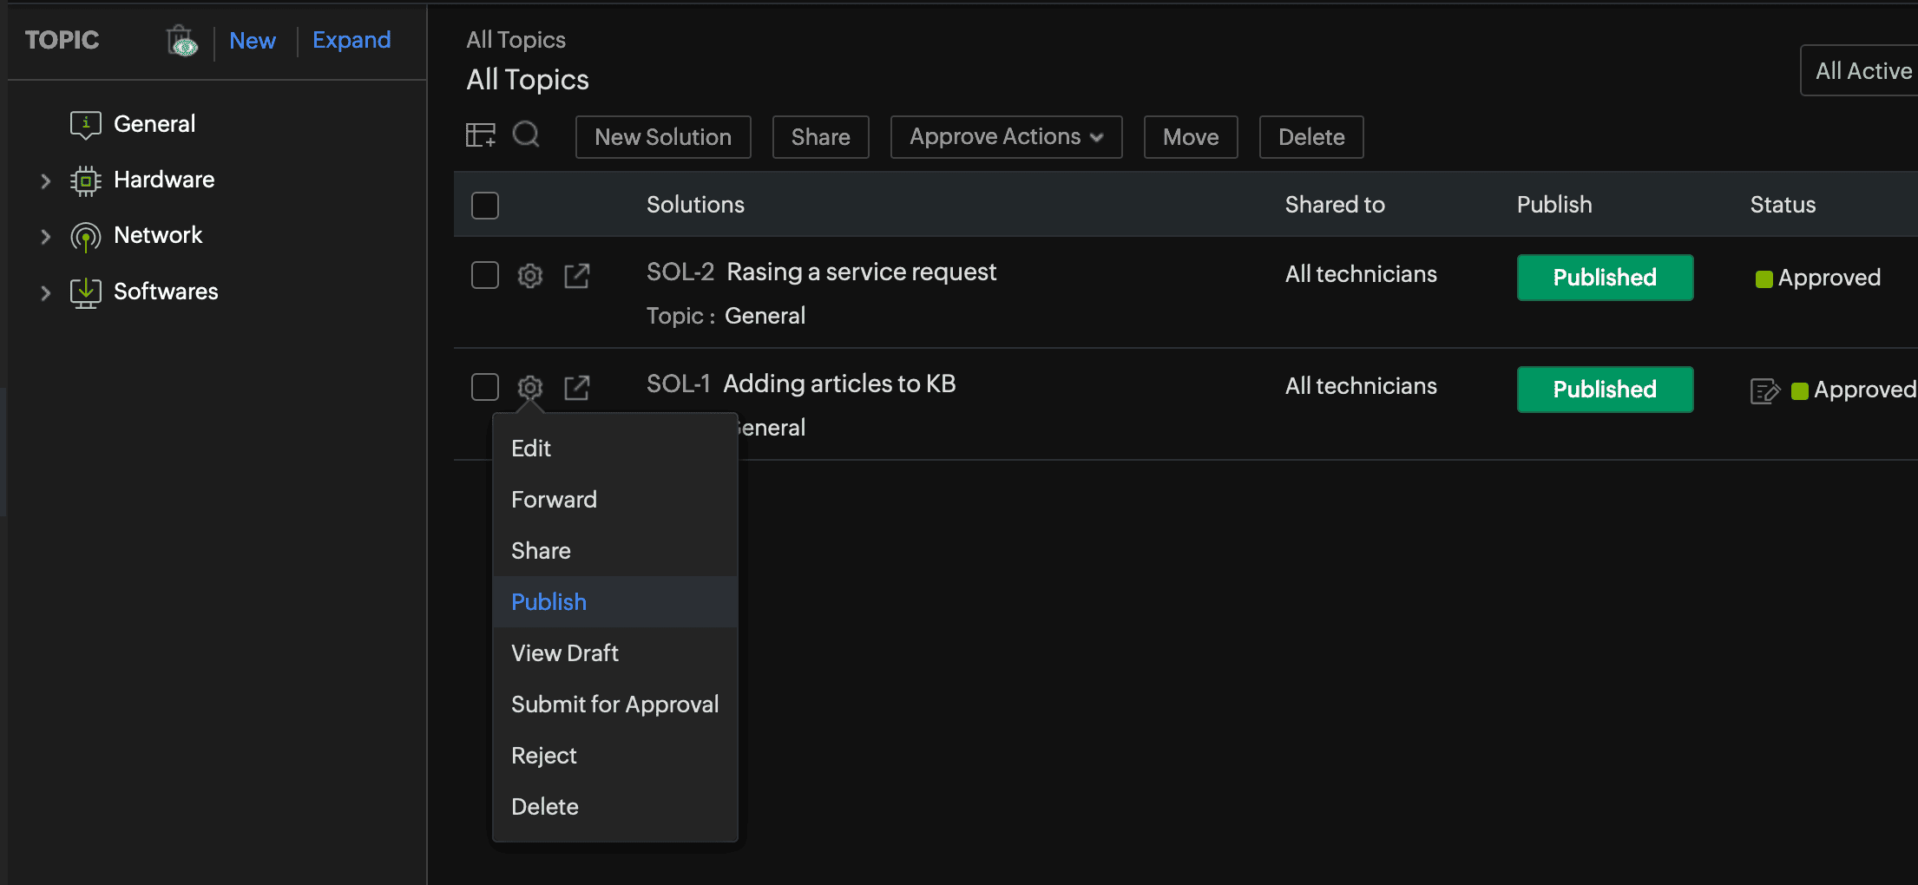Choose Submit for Approval menu option
This screenshot has width=1918, height=885.
(614, 704)
